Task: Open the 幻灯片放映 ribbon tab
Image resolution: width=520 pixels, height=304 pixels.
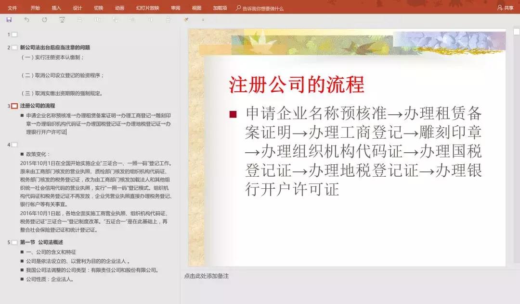Action: click(x=148, y=8)
